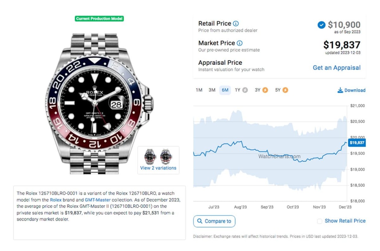
Task: Click the 1Y premium lightning icon
Action: 245,90
